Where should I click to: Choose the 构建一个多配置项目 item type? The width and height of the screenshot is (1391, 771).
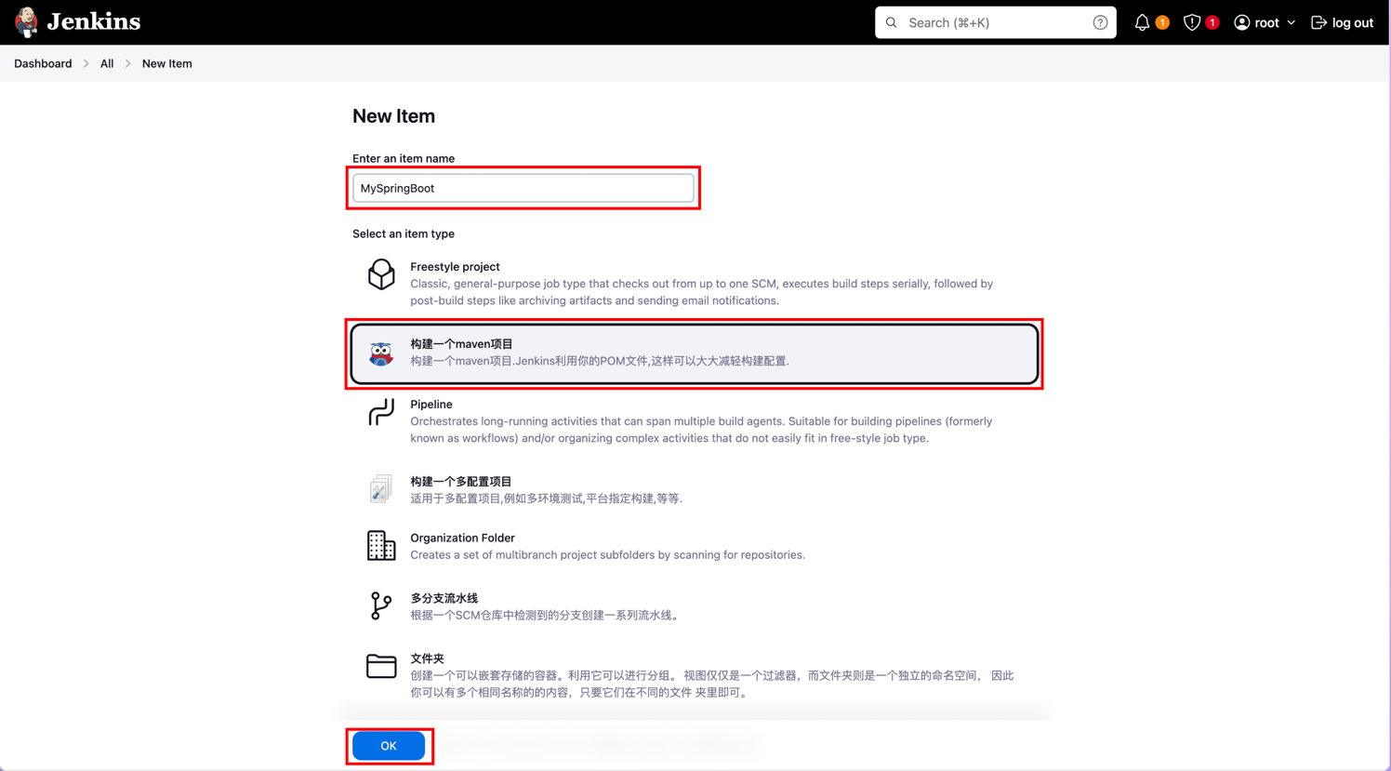[695, 489]
